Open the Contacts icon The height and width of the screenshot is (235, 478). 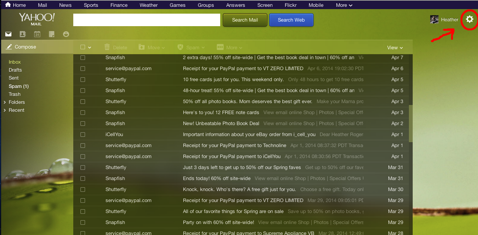coord(22,34)
